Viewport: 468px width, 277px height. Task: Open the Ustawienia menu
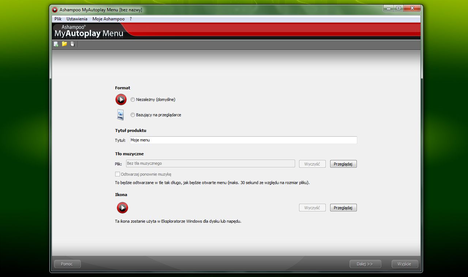(77, 19)
